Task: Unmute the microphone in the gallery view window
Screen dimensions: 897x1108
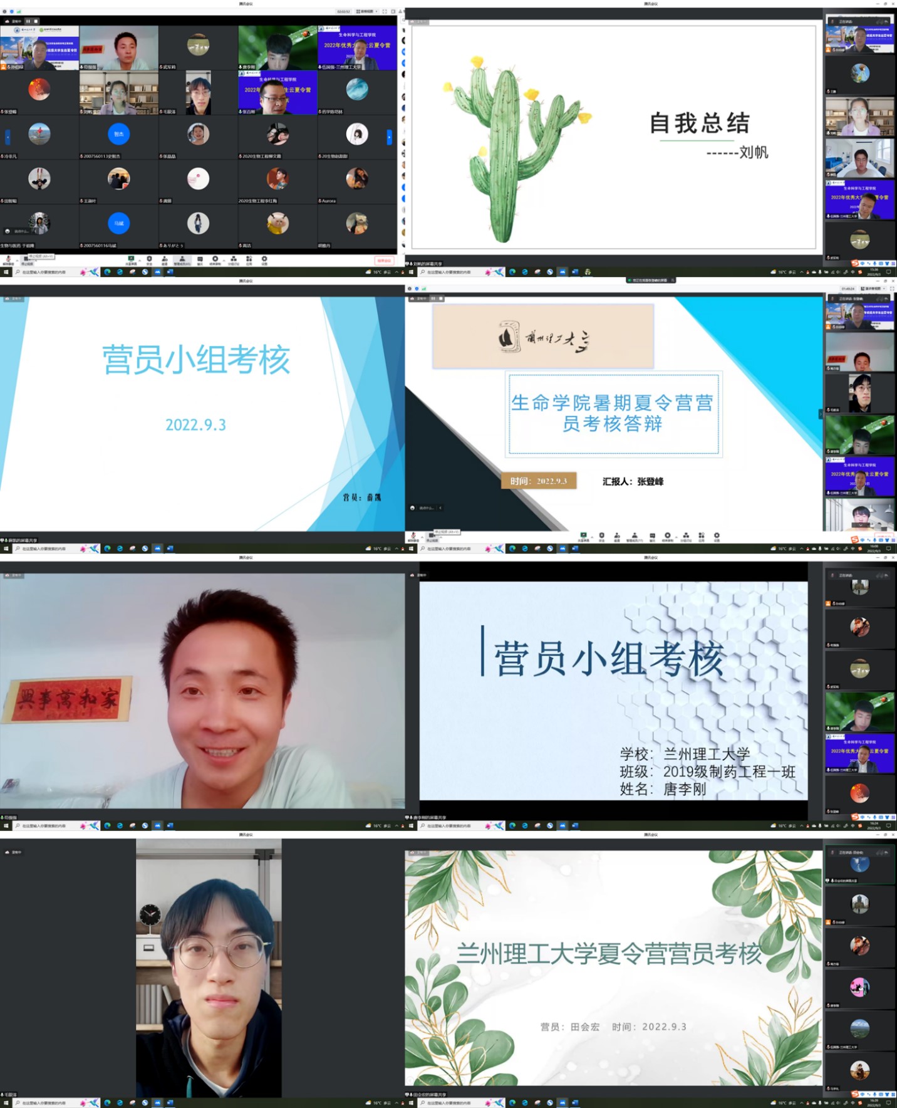Action: [8, 259]
